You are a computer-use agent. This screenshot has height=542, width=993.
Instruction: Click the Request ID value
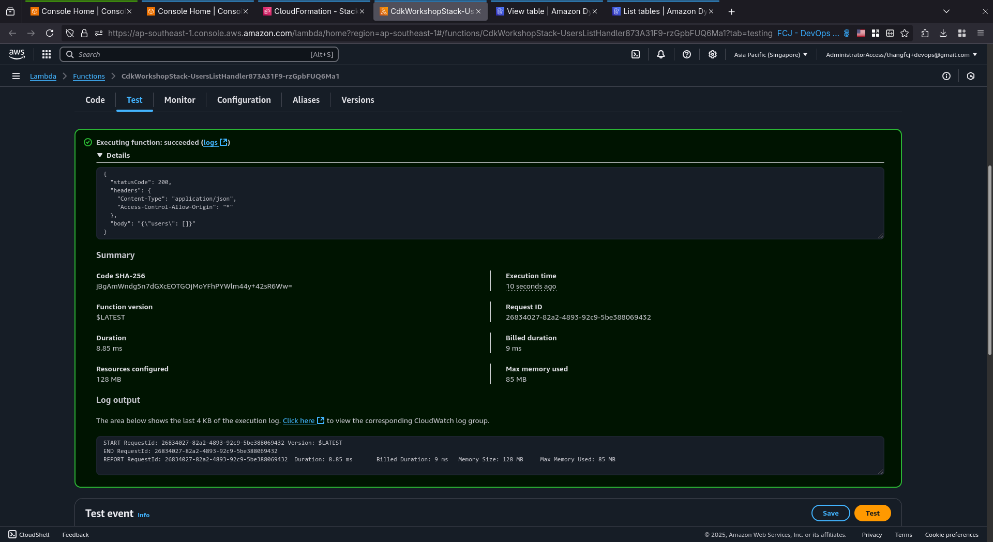pos(578,317)
